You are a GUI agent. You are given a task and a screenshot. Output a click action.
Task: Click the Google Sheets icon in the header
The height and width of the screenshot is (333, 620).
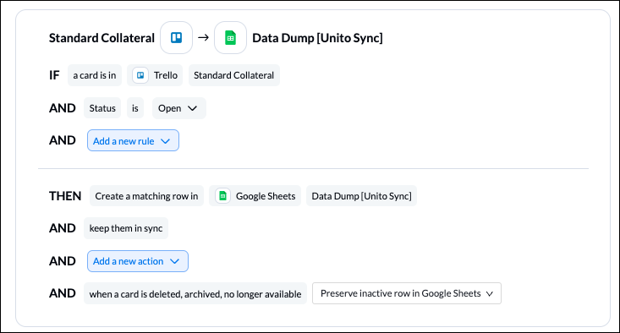coord(231,37)
